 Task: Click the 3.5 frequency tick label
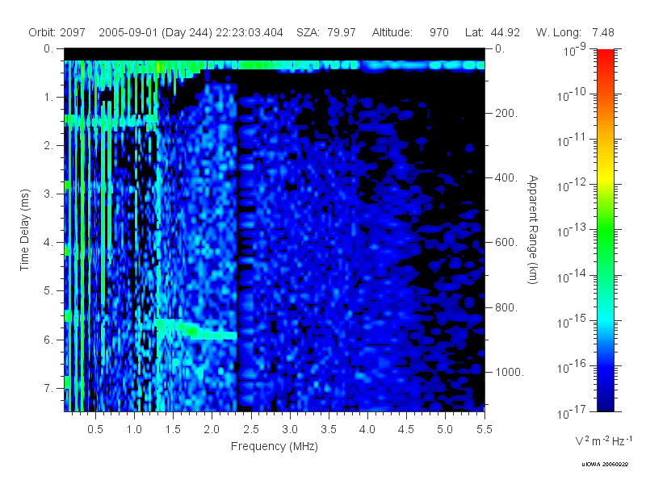(x=329, y=429)
